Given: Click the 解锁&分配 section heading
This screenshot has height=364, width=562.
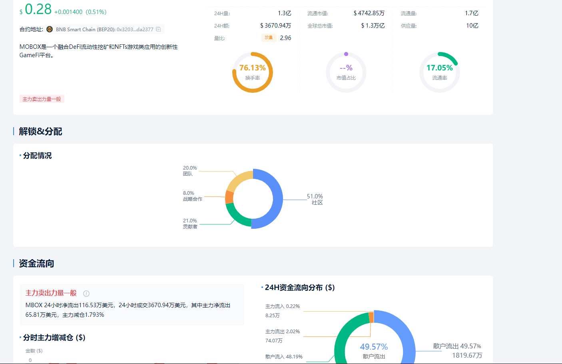Looking at the screenshot, I should [40, 131].
